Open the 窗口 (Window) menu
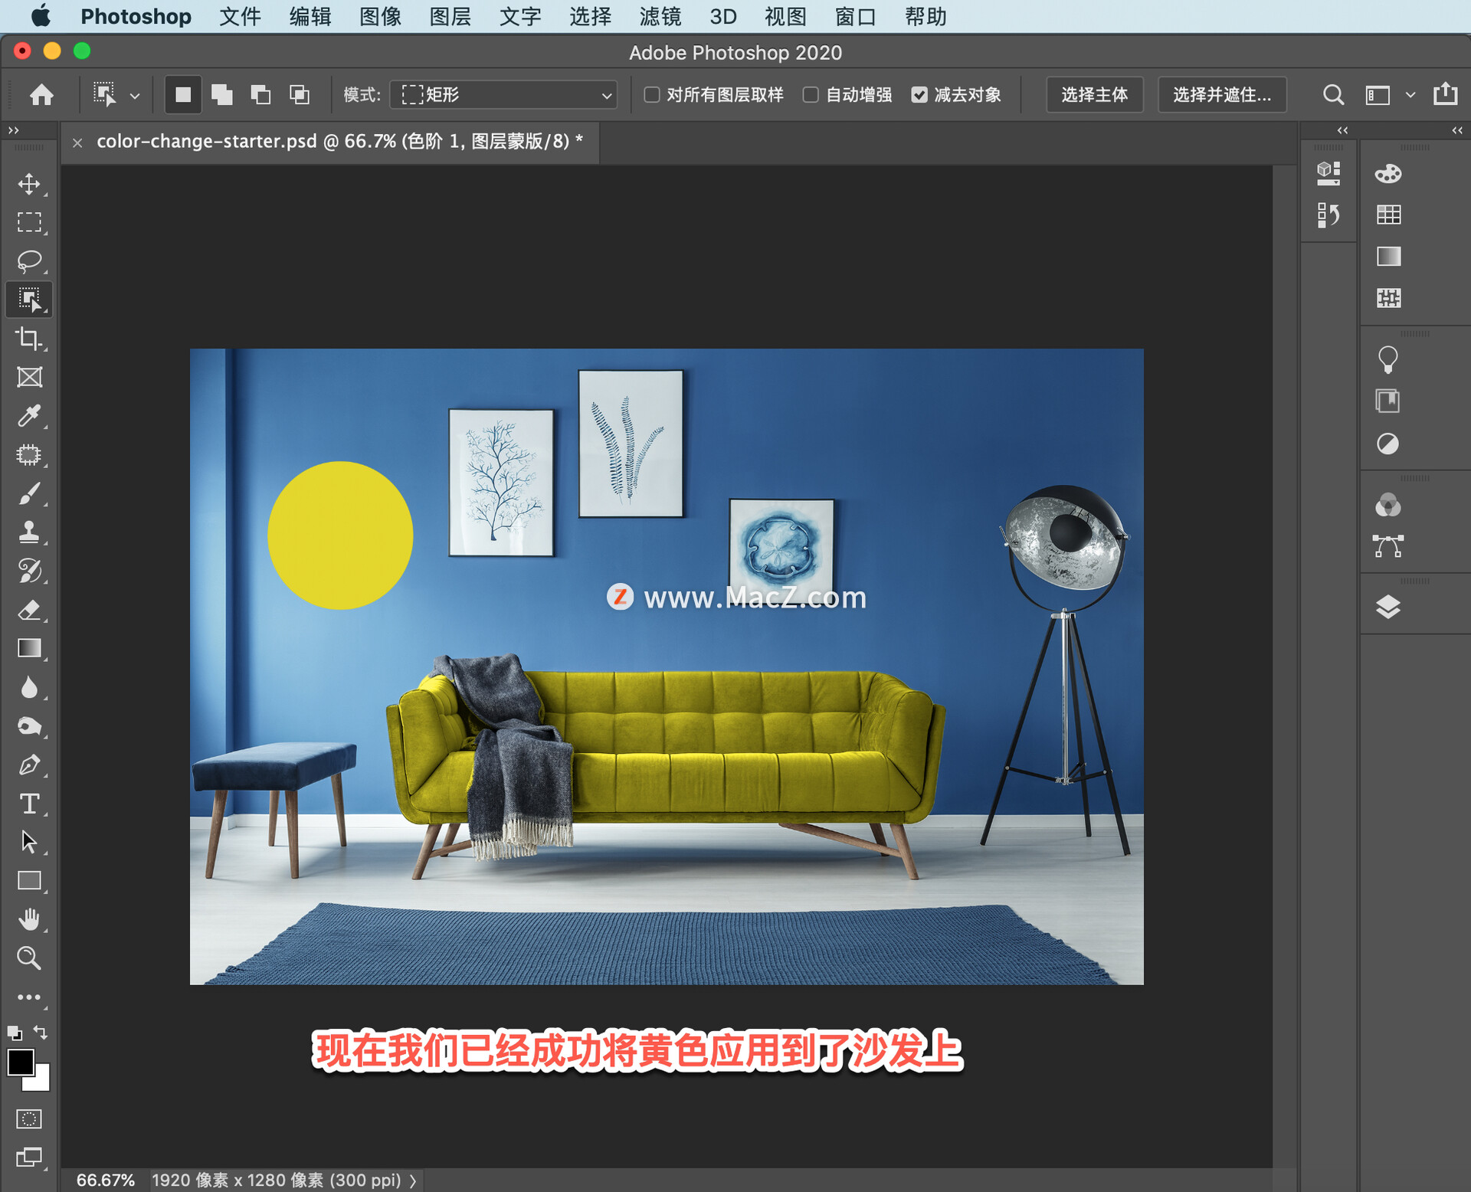Image resolution: width=1471 pixels, height=1192 pixels. (855, 17)
